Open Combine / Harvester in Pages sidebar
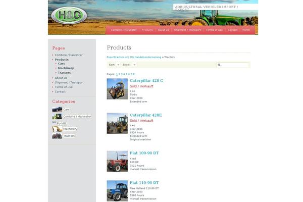Image resolution: width=303 pixels, height=202 pixels. [69, 55]
